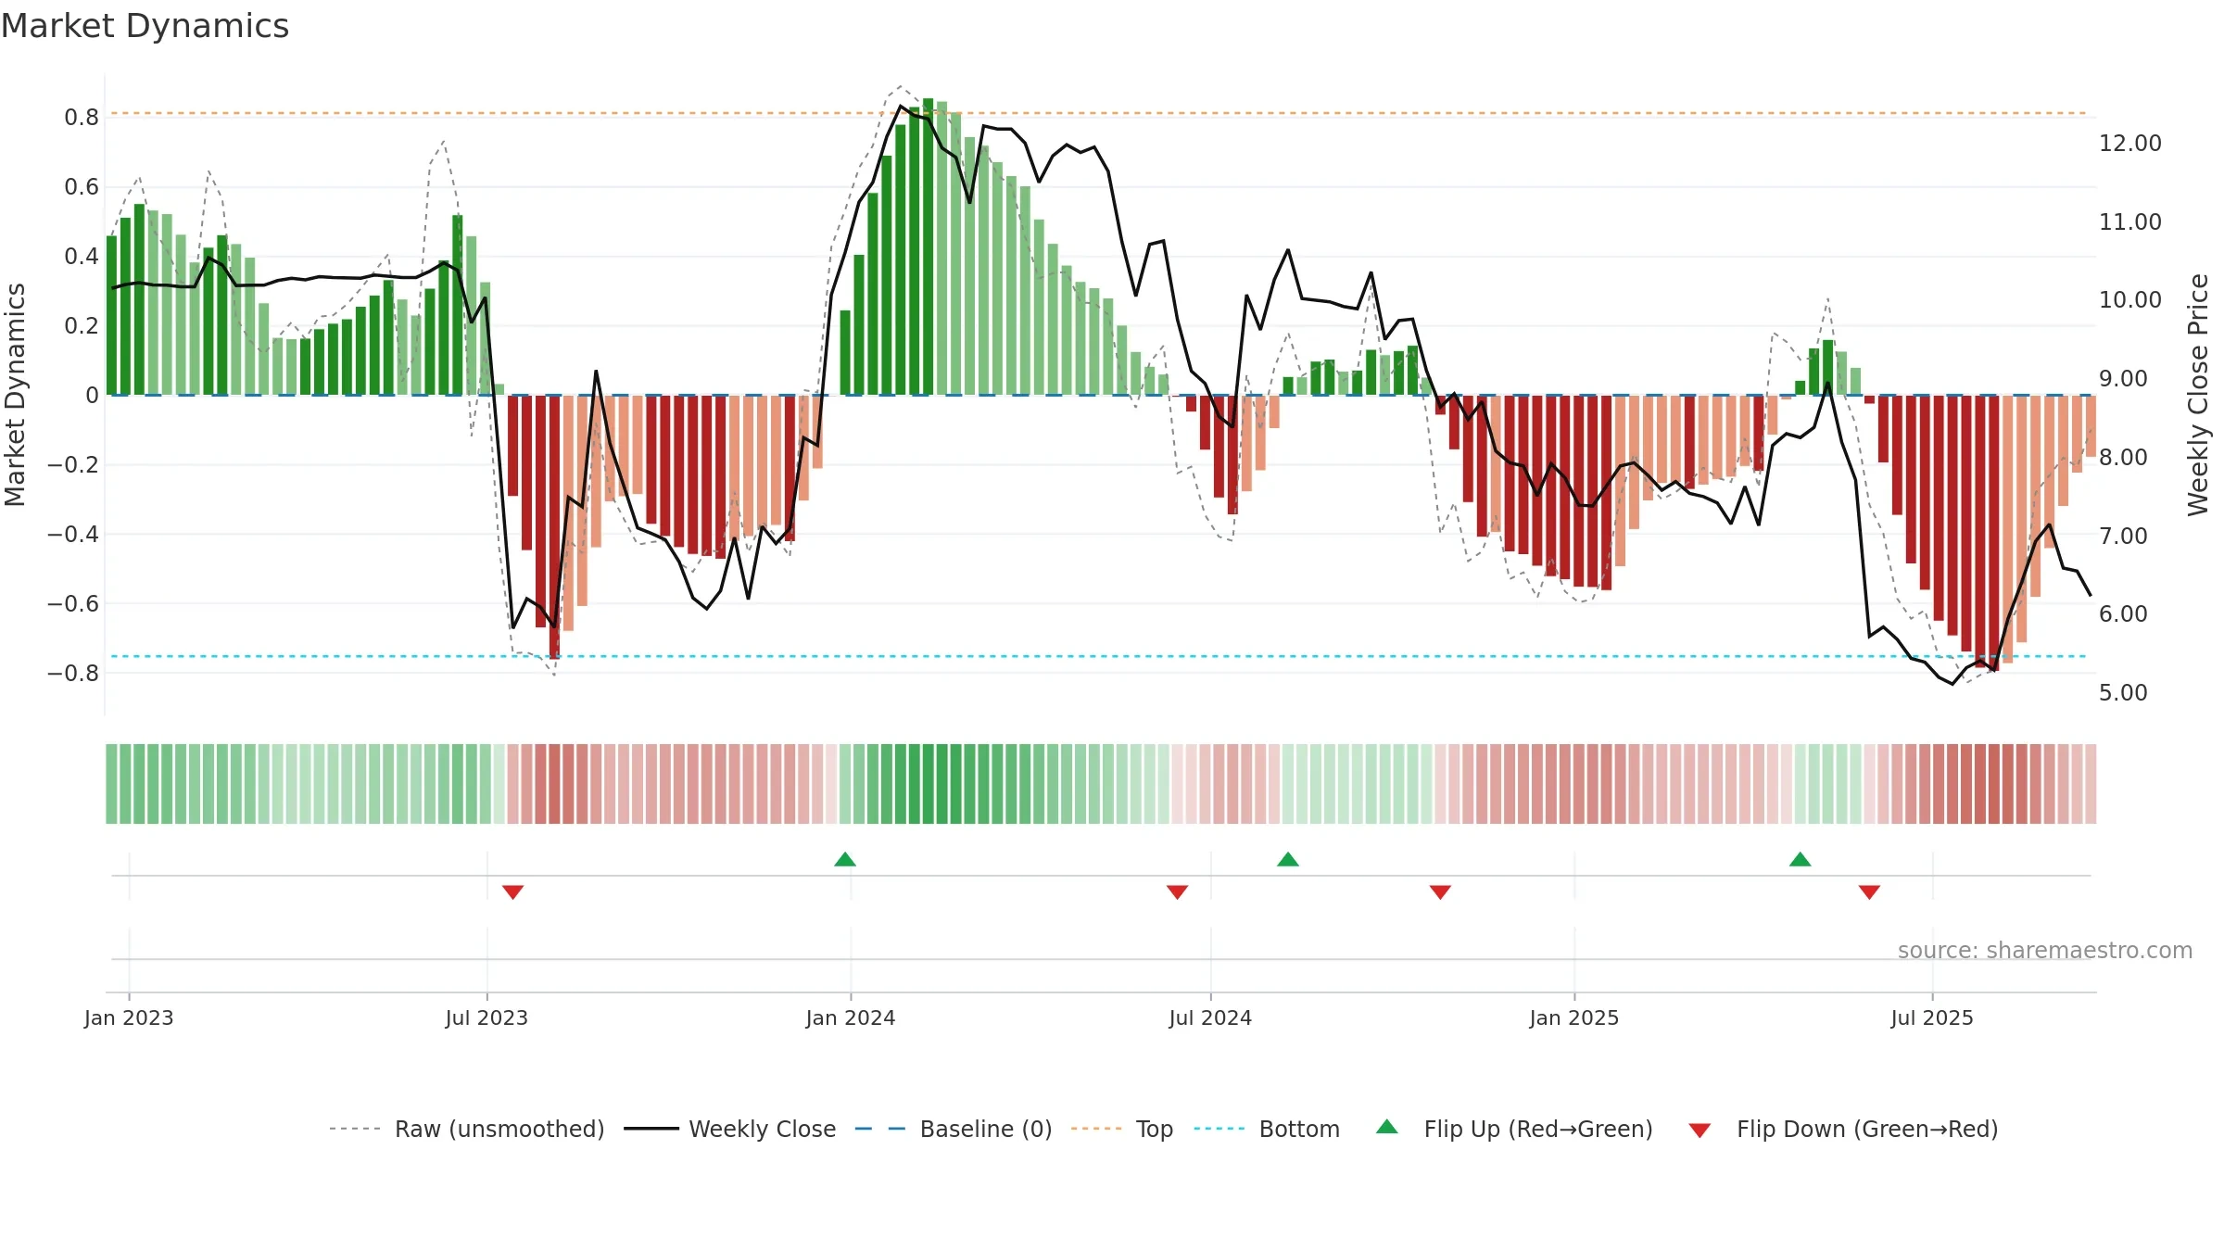Click the flip-down marker before Jul 2024
Viewport: 2224px width, 1251px height.
coord(1178,891)
